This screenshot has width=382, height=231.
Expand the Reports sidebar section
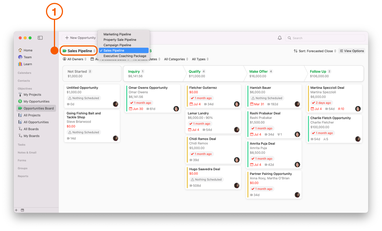click(23, 176)
